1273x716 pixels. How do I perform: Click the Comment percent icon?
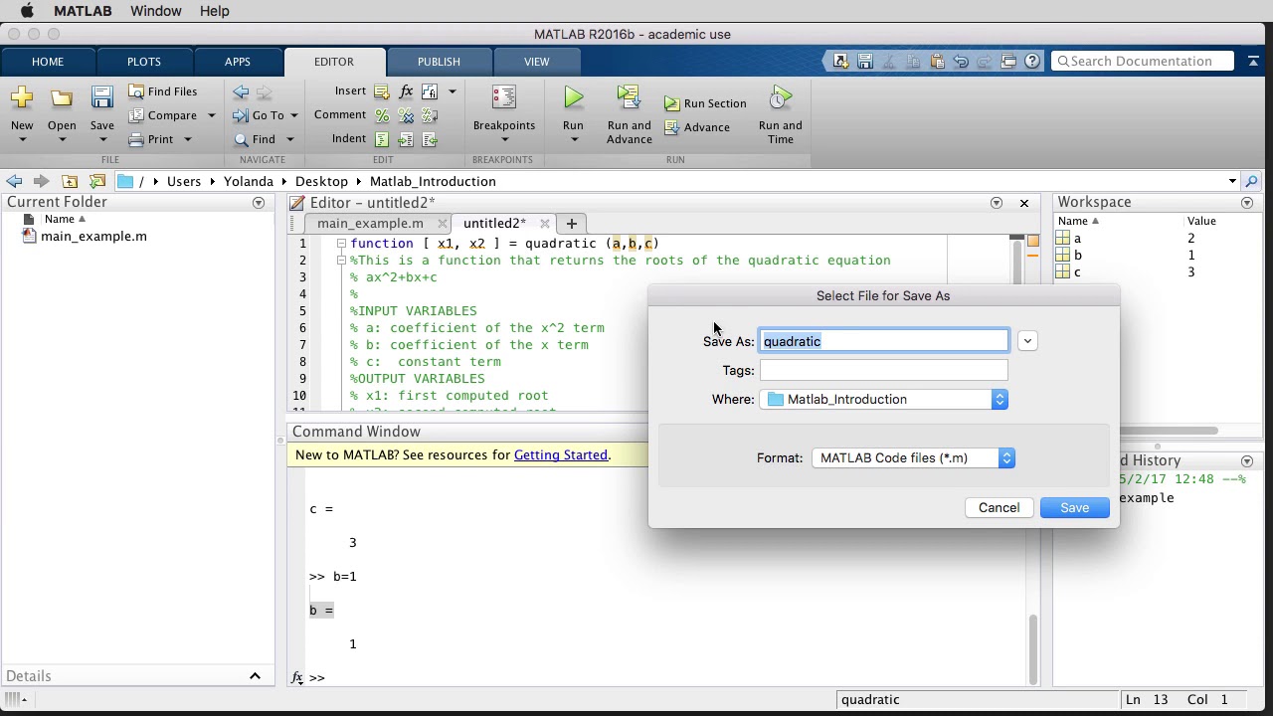coord(382,115)
